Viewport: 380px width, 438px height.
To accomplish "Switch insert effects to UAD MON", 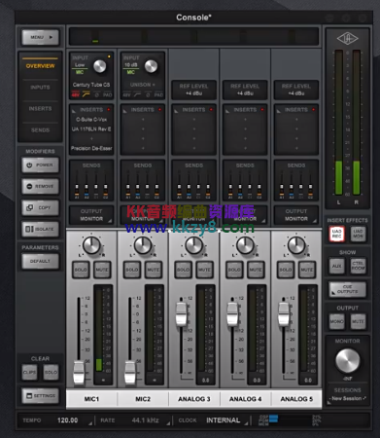I will (358, 234).
